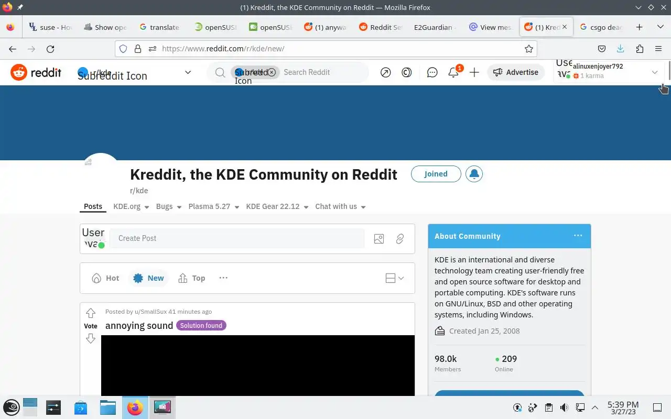Open the annoying sound video thumbnail

click(258, 366)
